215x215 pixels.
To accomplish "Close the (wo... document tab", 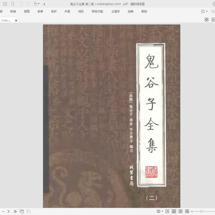I will (x=16, y=21).
